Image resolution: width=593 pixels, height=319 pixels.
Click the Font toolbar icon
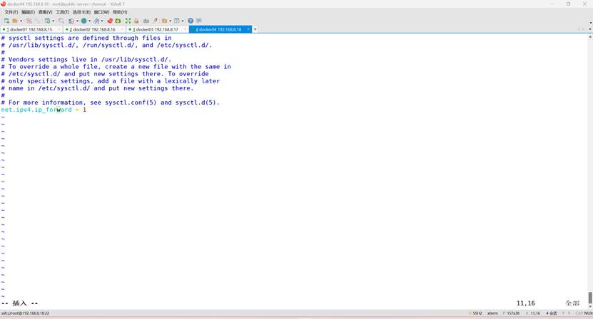click(x=96, y=21)
